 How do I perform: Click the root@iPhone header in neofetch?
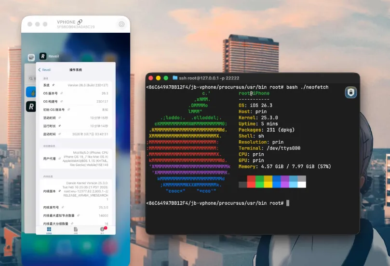[254, 93]
